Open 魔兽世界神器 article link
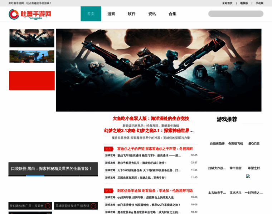Screen dimensions: 272x214 click(151, 138)
